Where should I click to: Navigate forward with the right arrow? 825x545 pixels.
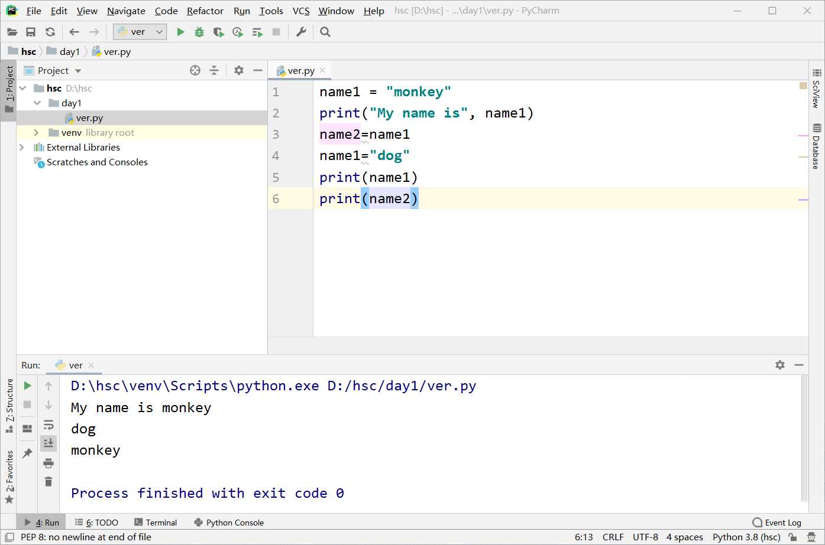[x=94, y=32]
